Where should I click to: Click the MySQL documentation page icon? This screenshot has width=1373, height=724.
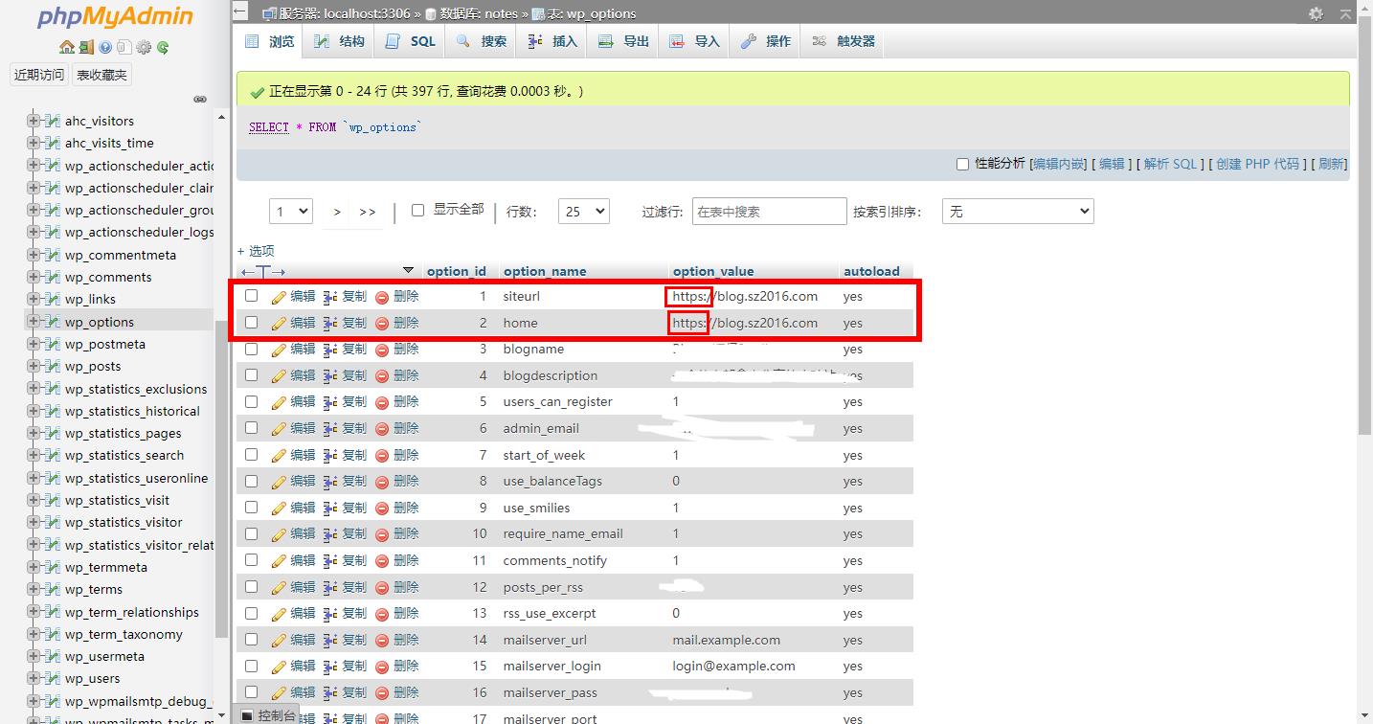(x=125, y=47)
